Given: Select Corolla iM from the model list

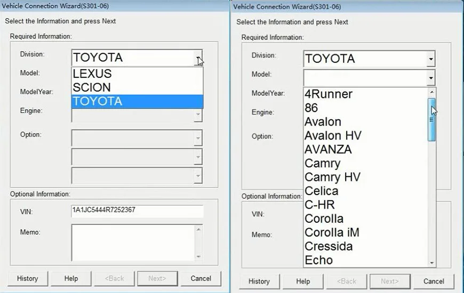Looking at the screenshot, I should click(366, 233).
